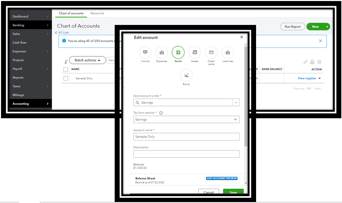Screen dimensions: 342x203
Task: Expand the Save account under dropdown arrow
Action: [236, 103]
